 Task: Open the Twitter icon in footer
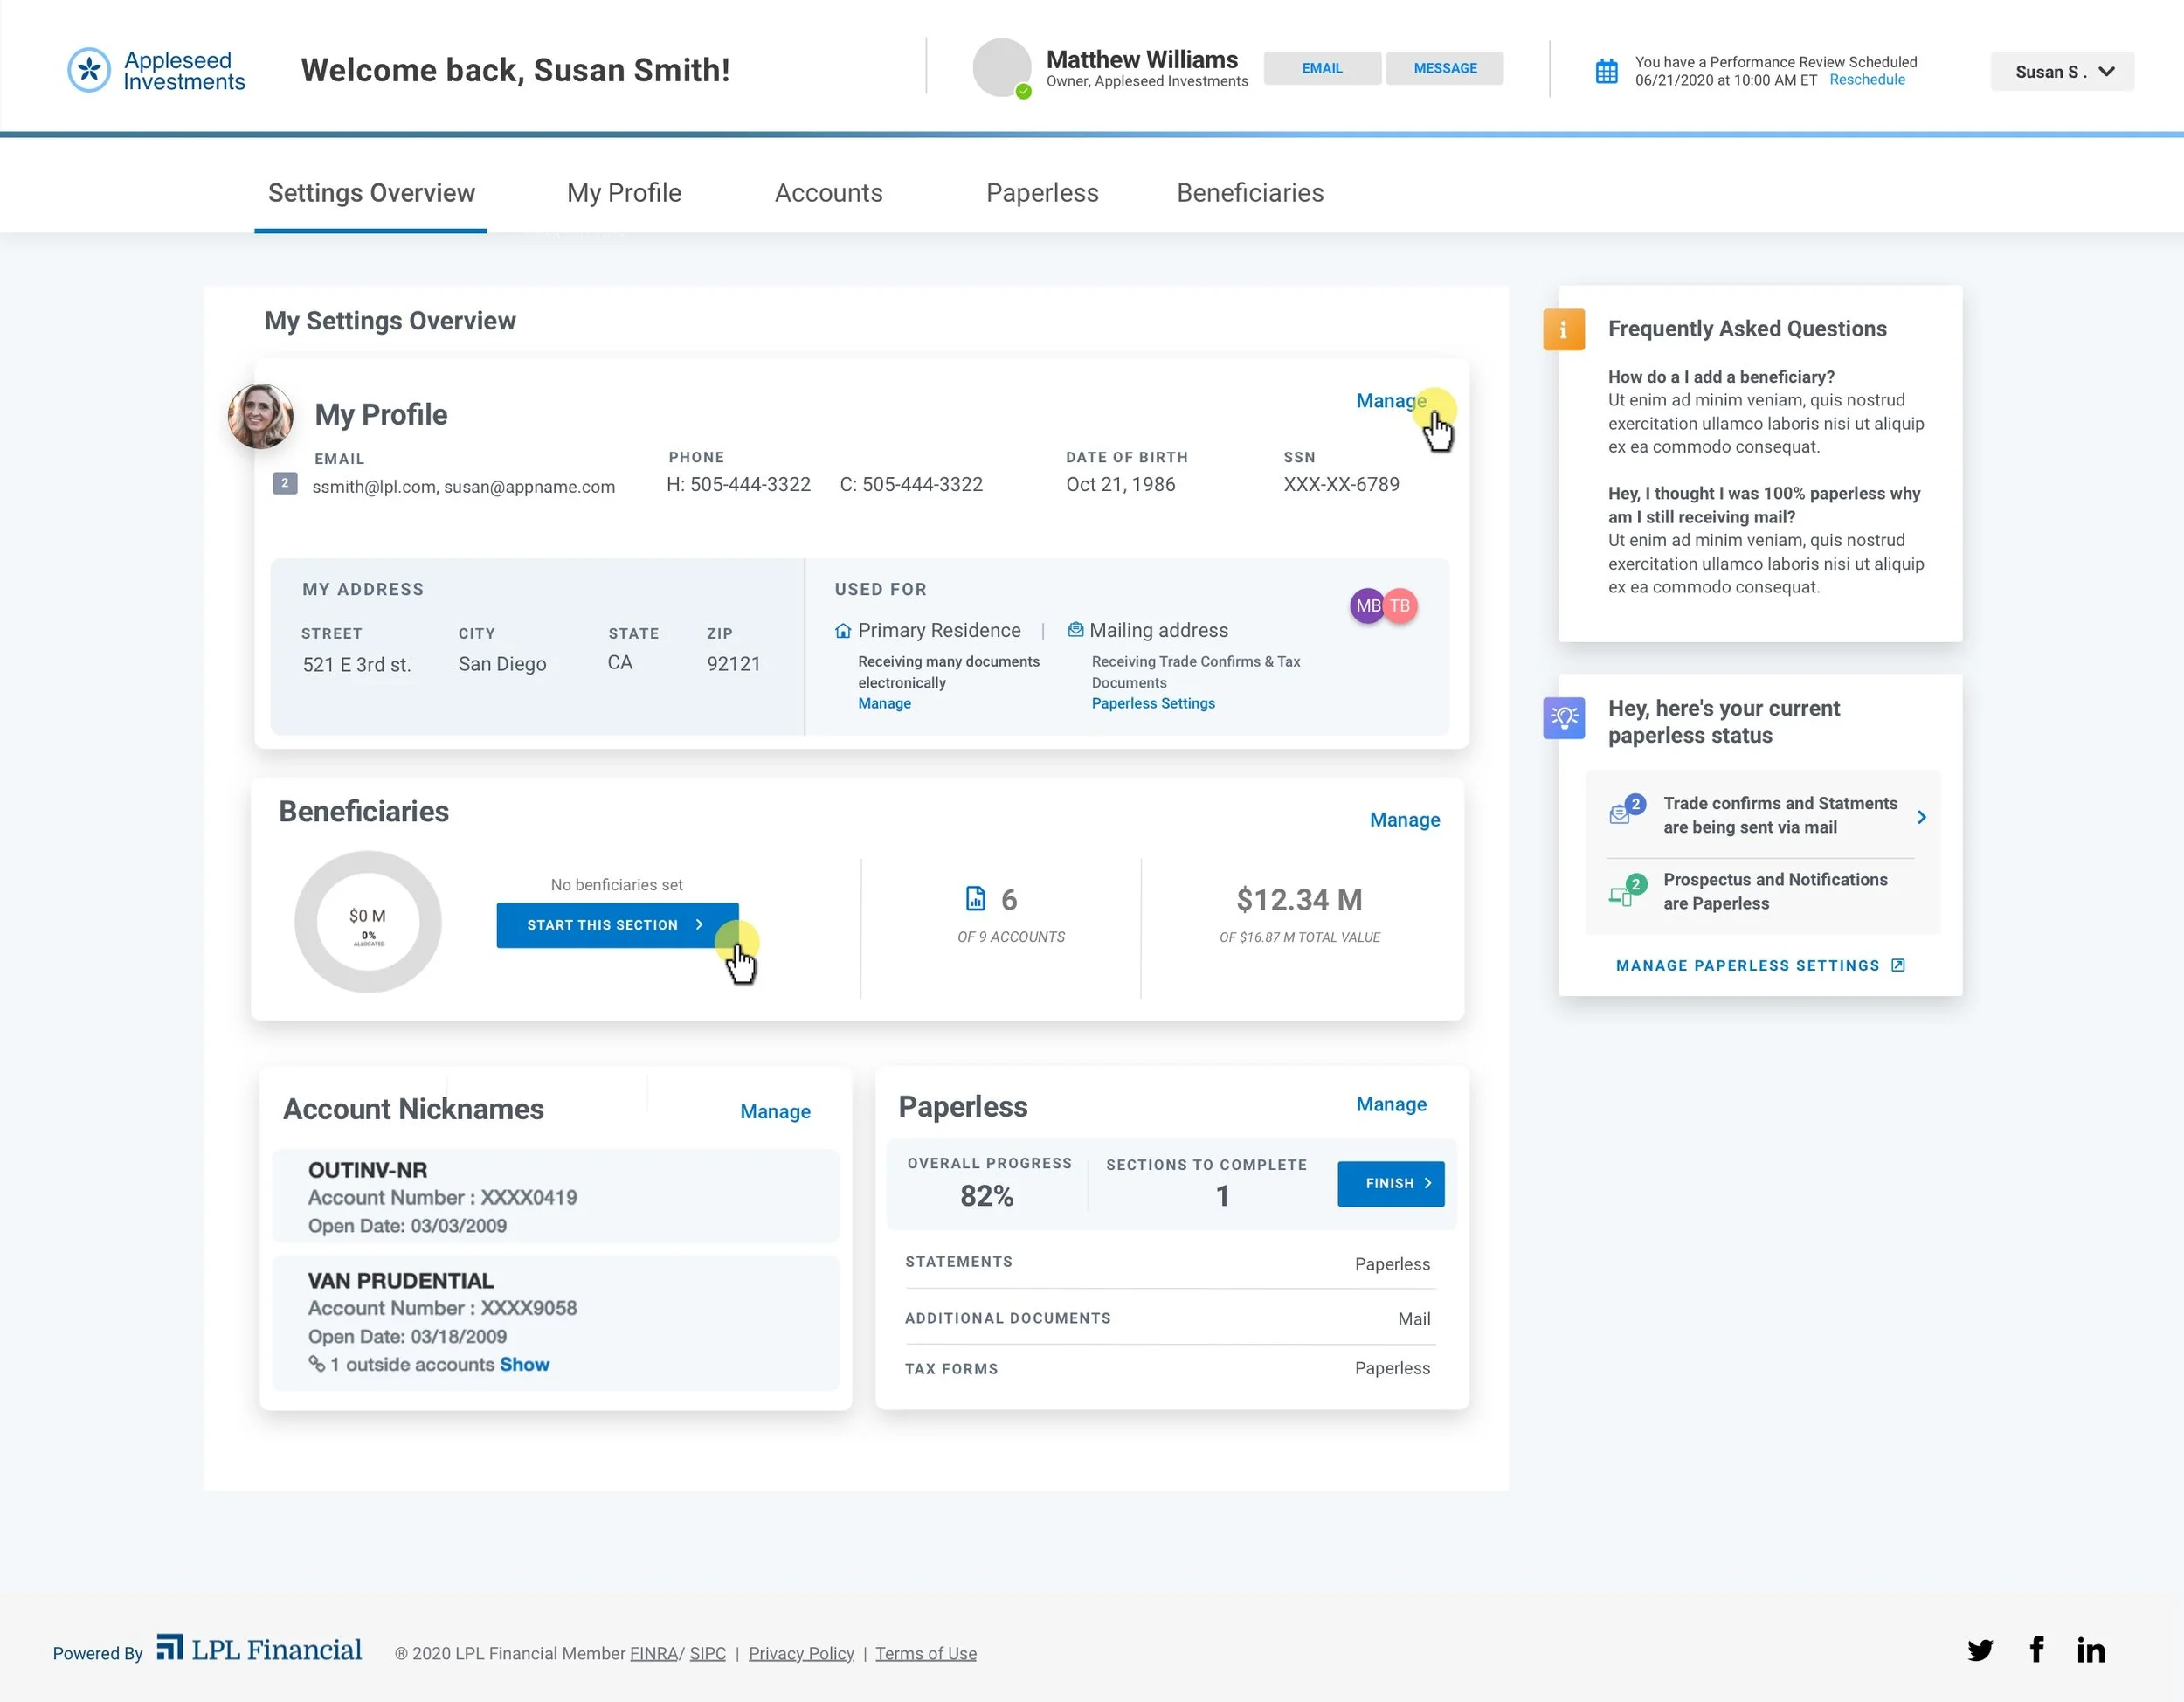[x=1980, y=1650]
